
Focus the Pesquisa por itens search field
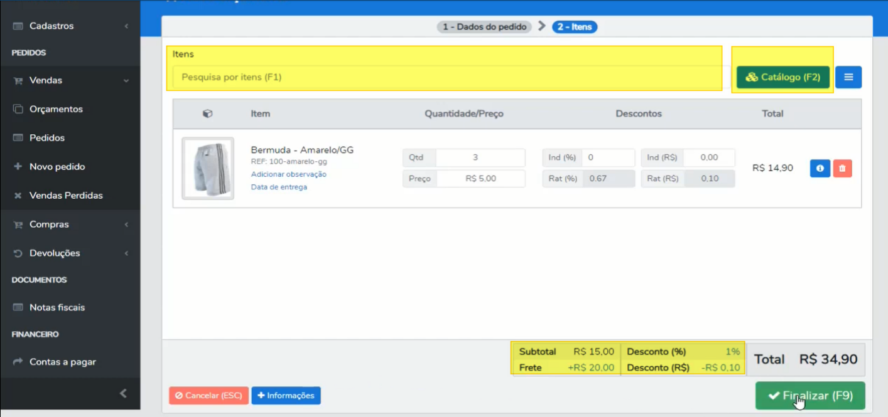(447, 77)
